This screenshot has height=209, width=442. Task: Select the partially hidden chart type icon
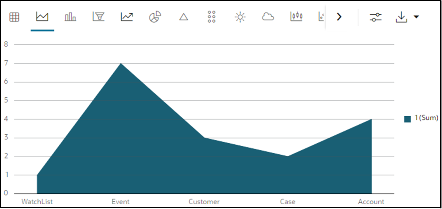(321, 17)
